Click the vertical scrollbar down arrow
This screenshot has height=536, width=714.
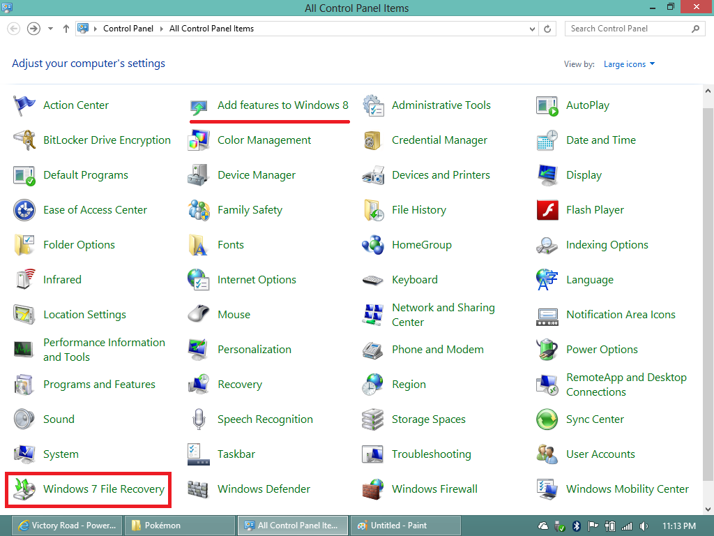pyautogui.click(x=708, y=509)
